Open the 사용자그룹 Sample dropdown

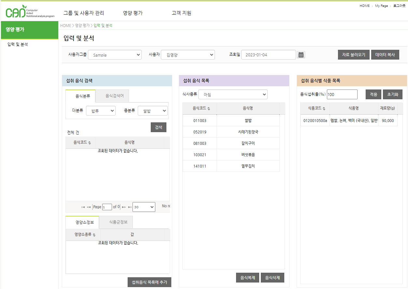115,55
